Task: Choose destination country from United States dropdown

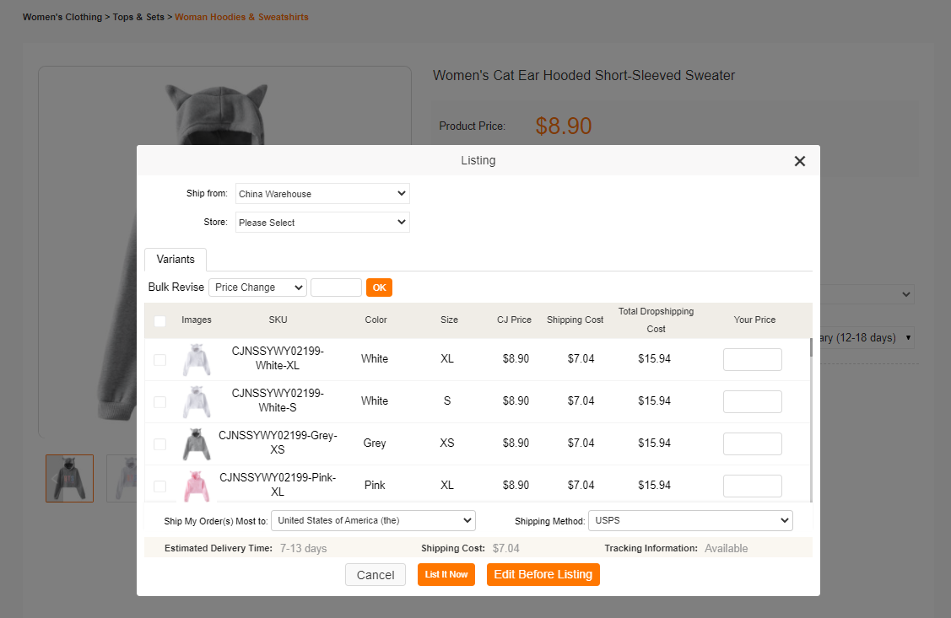Action: coord(374,521)
